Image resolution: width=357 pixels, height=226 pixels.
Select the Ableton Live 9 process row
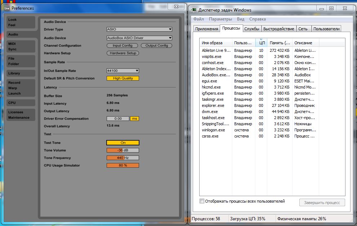(x=272, y=50)
